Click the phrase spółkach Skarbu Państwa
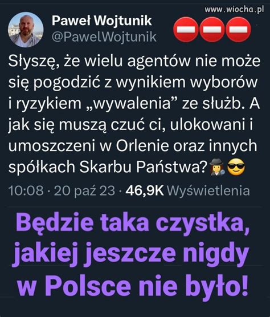Viewport: 270px width, 317px height. coord(108,167)
